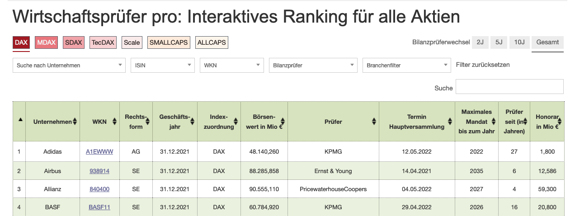575x216 pixels.
Task: Click maximum mandate year 2027
Action: coord(476,189)
